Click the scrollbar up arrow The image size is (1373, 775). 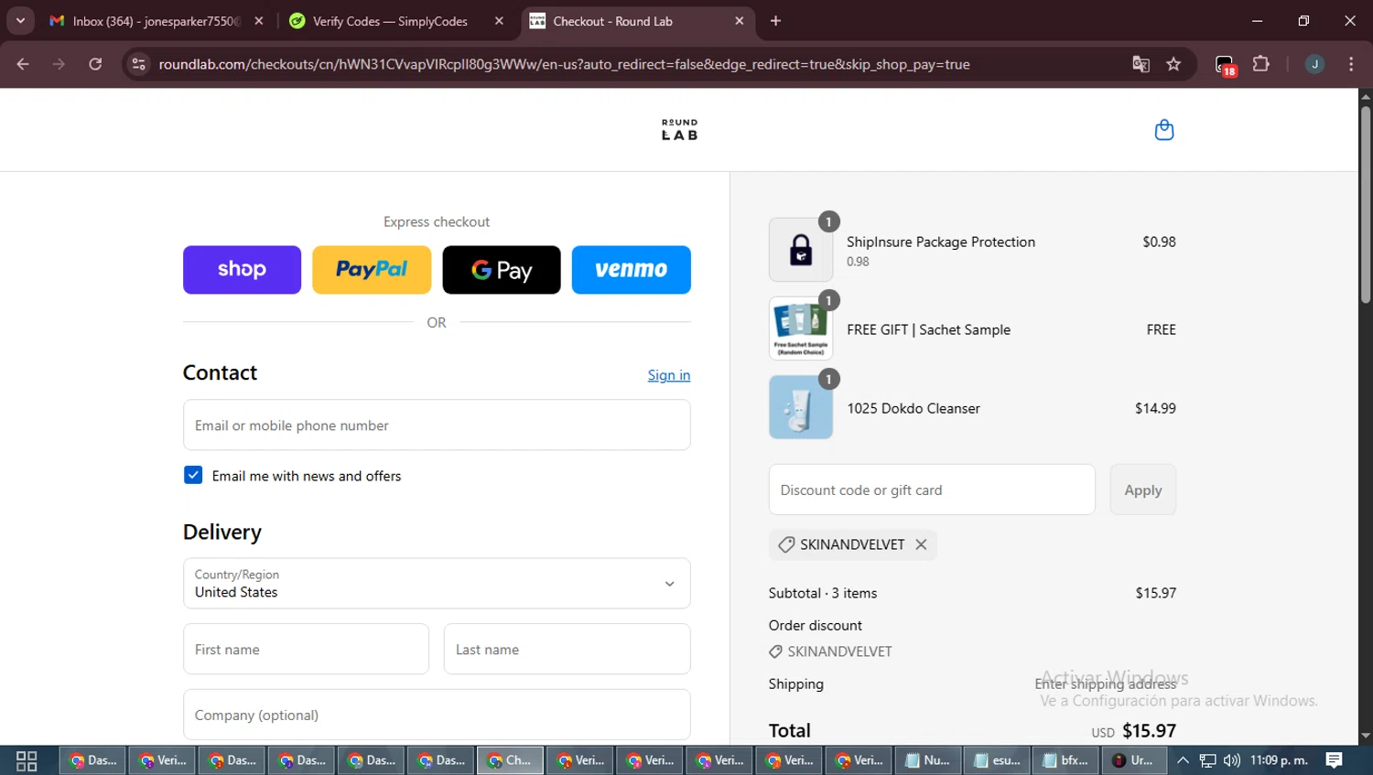point(1365,96)
